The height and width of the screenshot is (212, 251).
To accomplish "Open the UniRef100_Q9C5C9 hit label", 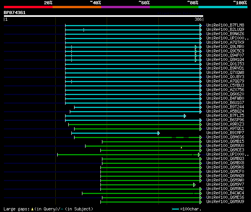I will click(225, 51).
